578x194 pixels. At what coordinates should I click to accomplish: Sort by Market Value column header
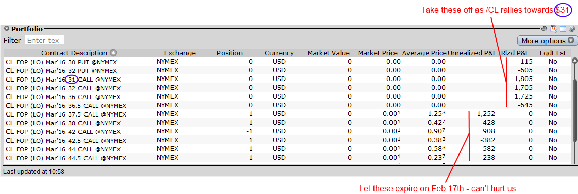coord(329,53)
